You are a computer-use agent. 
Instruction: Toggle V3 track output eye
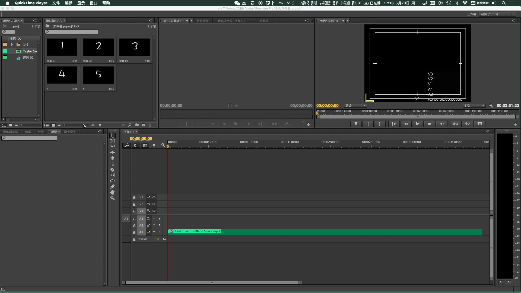point(154,197)
